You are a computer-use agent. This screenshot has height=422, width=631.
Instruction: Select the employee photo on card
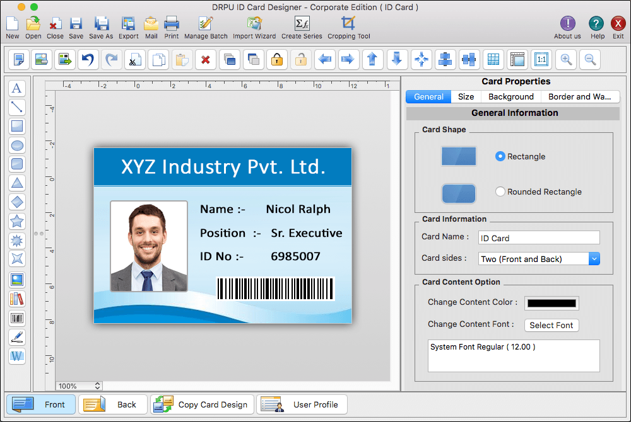tap(149, 246)
